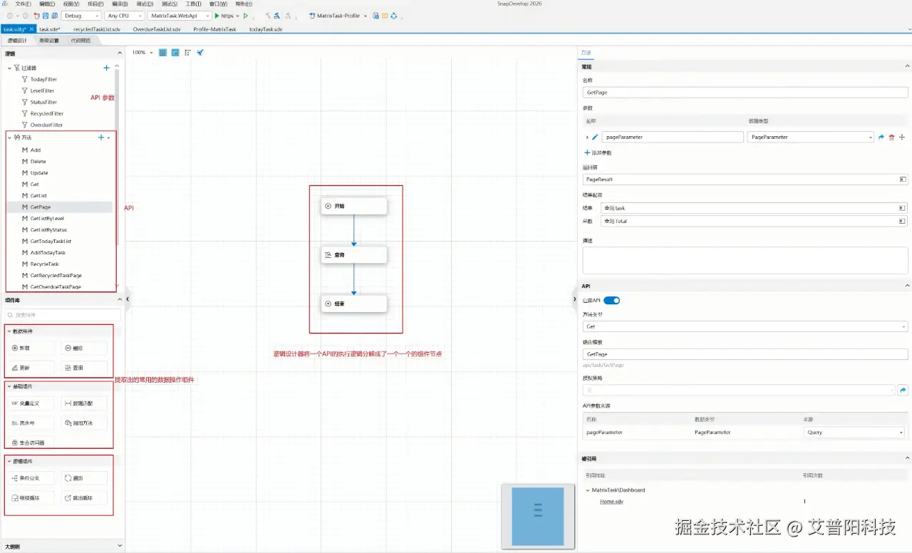This screenshot has width=912, height=553.
Task: Click the Save icon in main toolbar
Action: click(x=46, y=16)
